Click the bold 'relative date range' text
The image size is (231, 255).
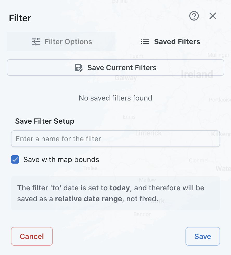[x=88, y=199]
